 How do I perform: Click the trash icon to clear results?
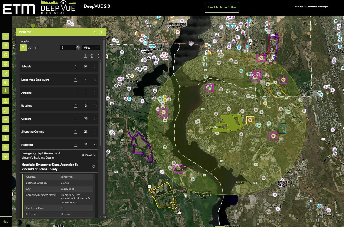click(92, 56)
